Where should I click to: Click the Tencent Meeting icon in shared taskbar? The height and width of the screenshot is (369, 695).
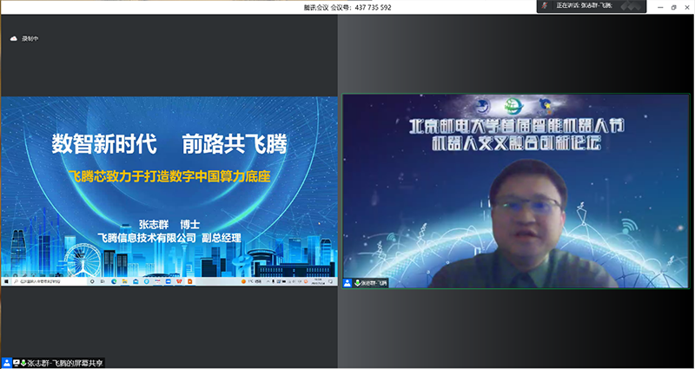pos(168,281)
